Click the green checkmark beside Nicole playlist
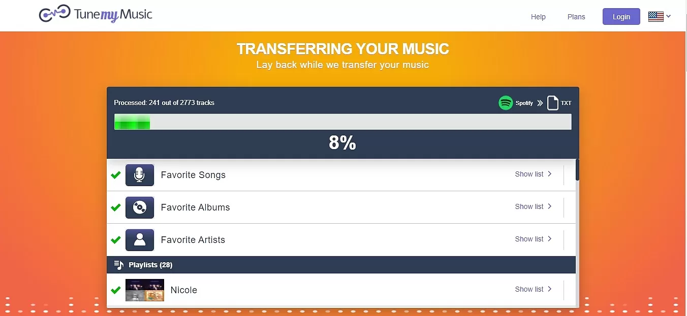 [x=116, y=290]
